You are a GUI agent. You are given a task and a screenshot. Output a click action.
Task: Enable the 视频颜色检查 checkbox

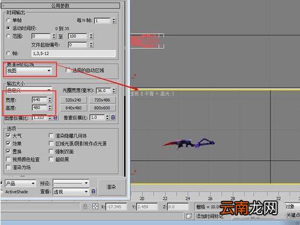coord(8,159)
